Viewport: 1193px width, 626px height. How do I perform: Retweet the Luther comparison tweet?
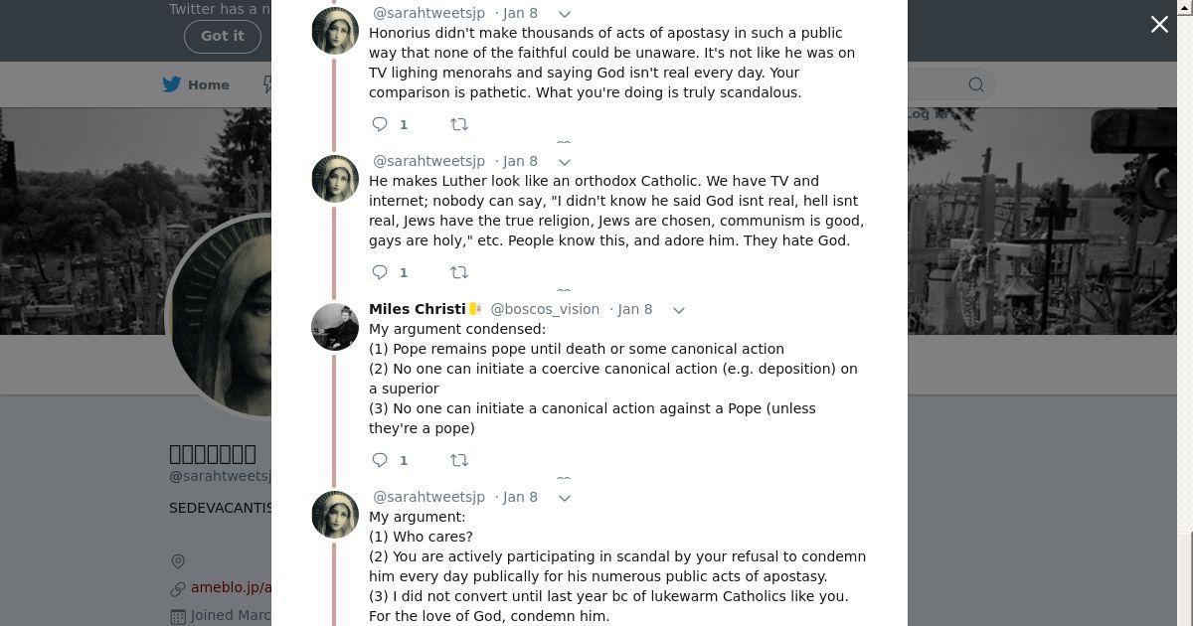(459, 272)
